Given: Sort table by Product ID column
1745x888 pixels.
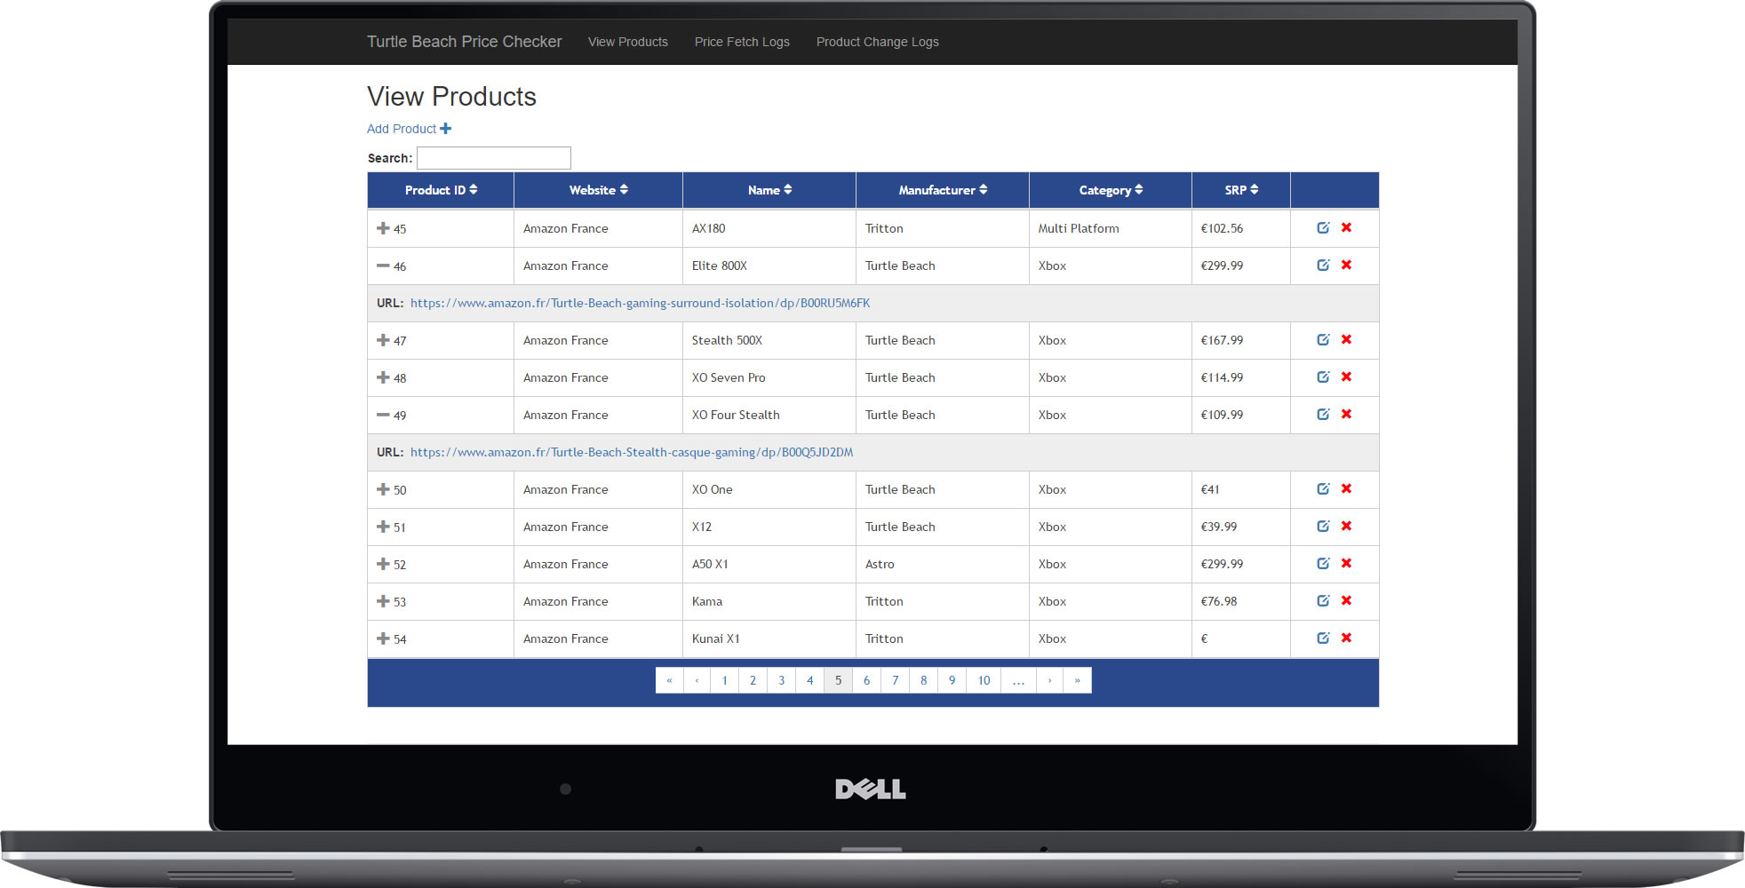Looking at the screenshot, I should (441, 190).
